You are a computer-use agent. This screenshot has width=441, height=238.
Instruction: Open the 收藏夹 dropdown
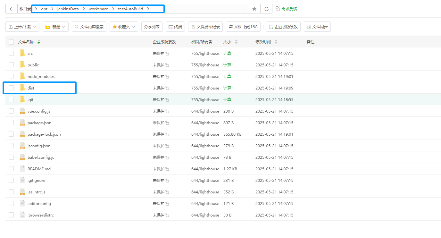pyautogui.click(x=124, y=27)
